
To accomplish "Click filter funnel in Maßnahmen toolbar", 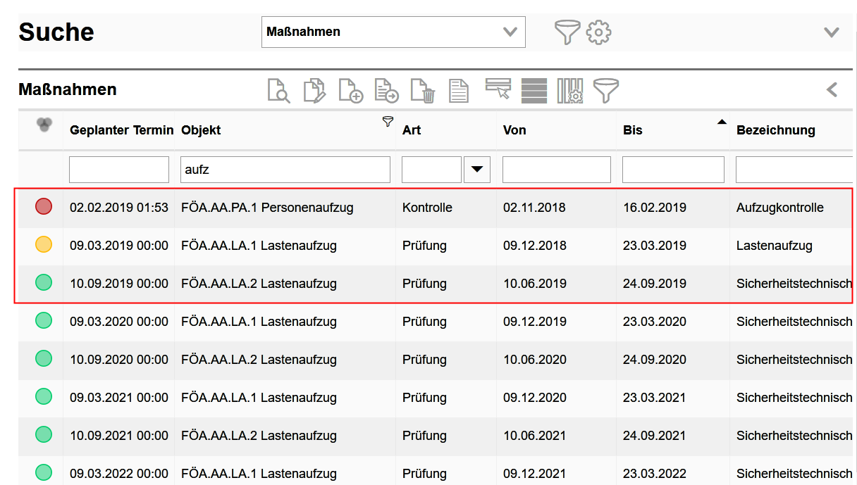I will click(x=605, y=90).
